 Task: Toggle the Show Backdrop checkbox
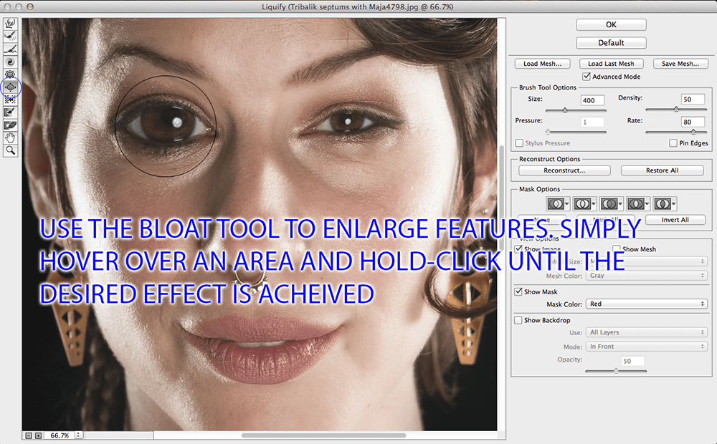pos(518,320)
